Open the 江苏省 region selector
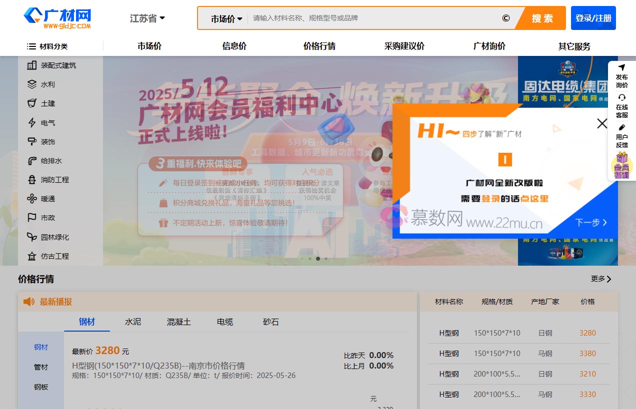The width and height of the screenshot is (636, 409). 147,17
